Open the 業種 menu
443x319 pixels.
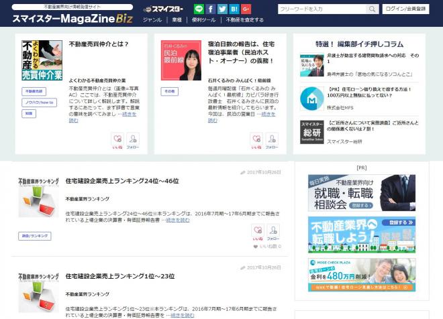pos(177,20)
